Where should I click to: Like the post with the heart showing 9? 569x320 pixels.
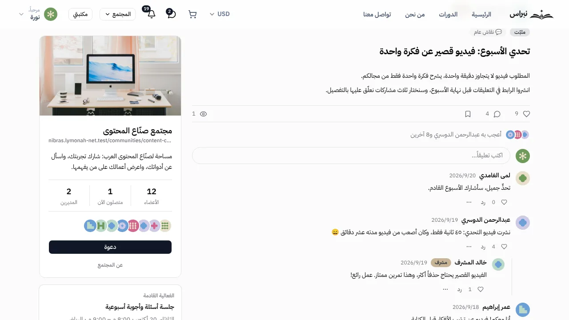coord(527,114)
